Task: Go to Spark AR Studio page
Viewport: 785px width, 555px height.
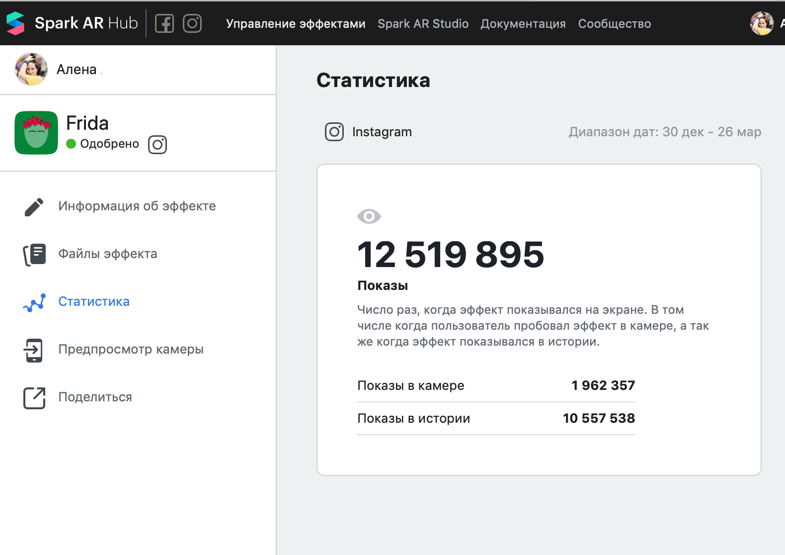Action: [423, 24]
